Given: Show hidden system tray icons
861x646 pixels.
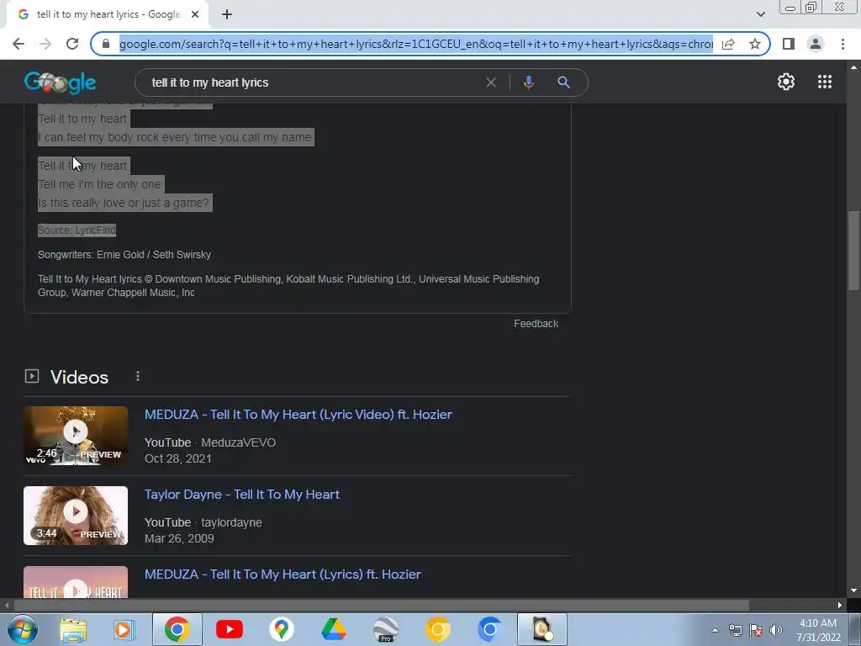Looking at the screenshot, I should [x=715, y=630].
